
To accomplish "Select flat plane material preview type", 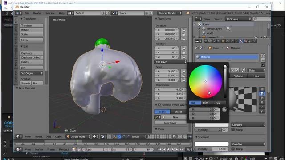I will (x=262, y=89).
